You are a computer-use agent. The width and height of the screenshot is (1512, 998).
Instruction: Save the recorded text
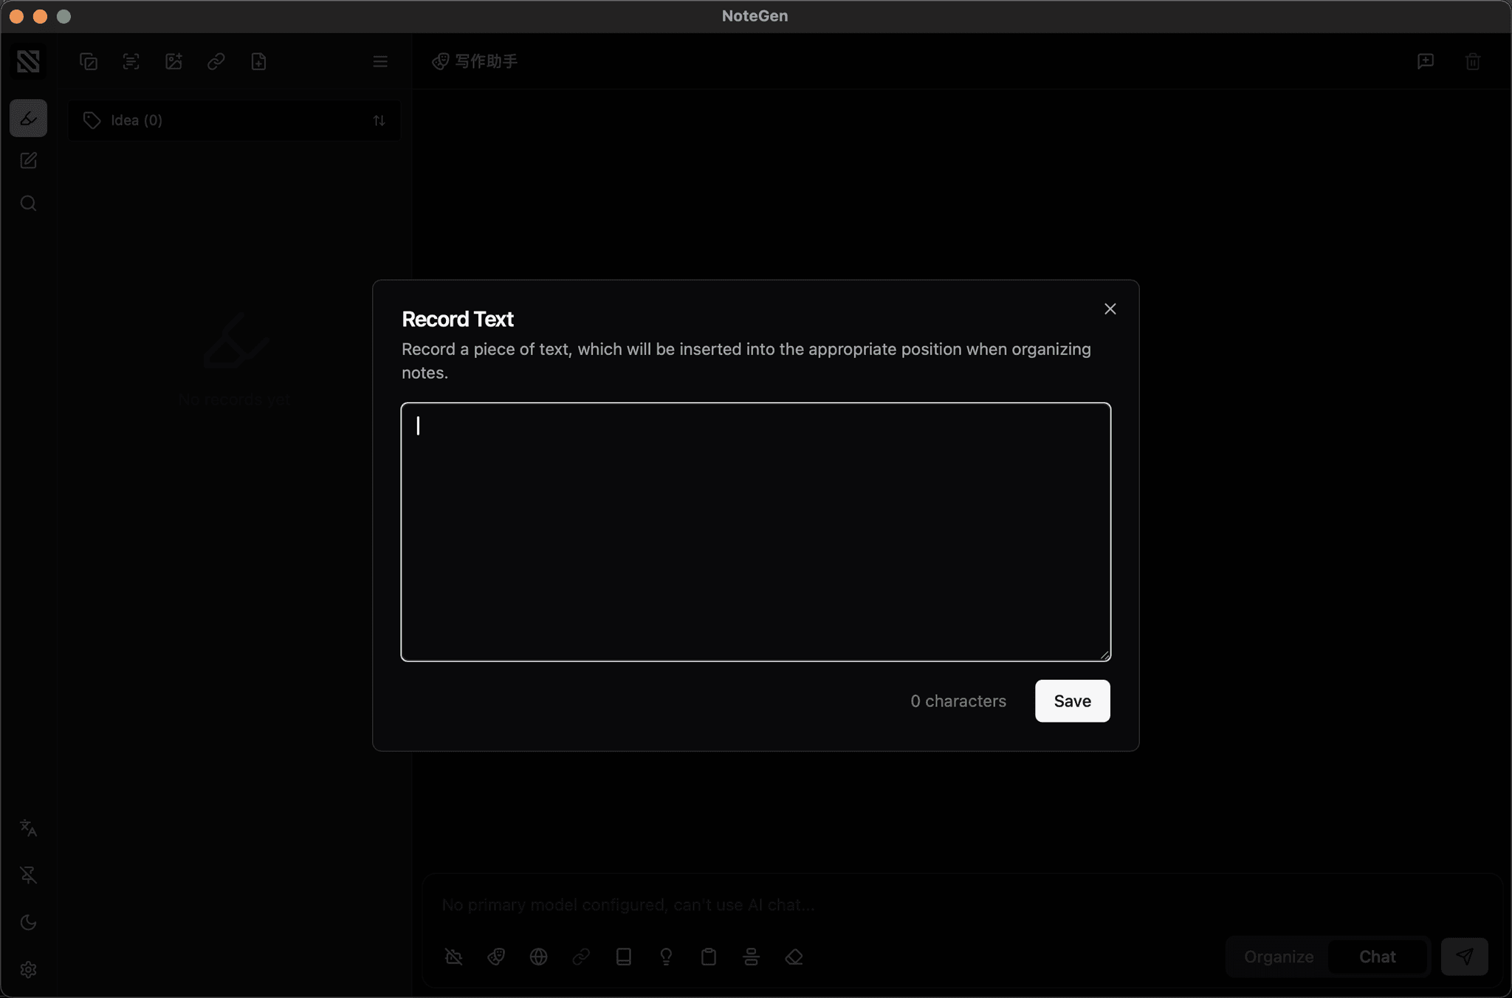pos(1071,701)
